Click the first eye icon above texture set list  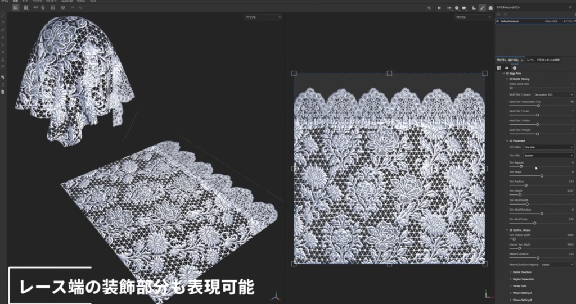(498, 14)
